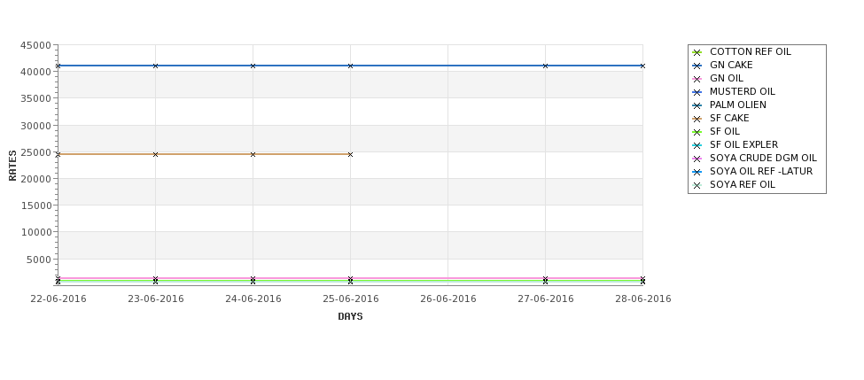The height and width of the screenshot is (380, 864).
Task: Click the 26-06-2016 x-axis date label
Action: click(448, 299)
